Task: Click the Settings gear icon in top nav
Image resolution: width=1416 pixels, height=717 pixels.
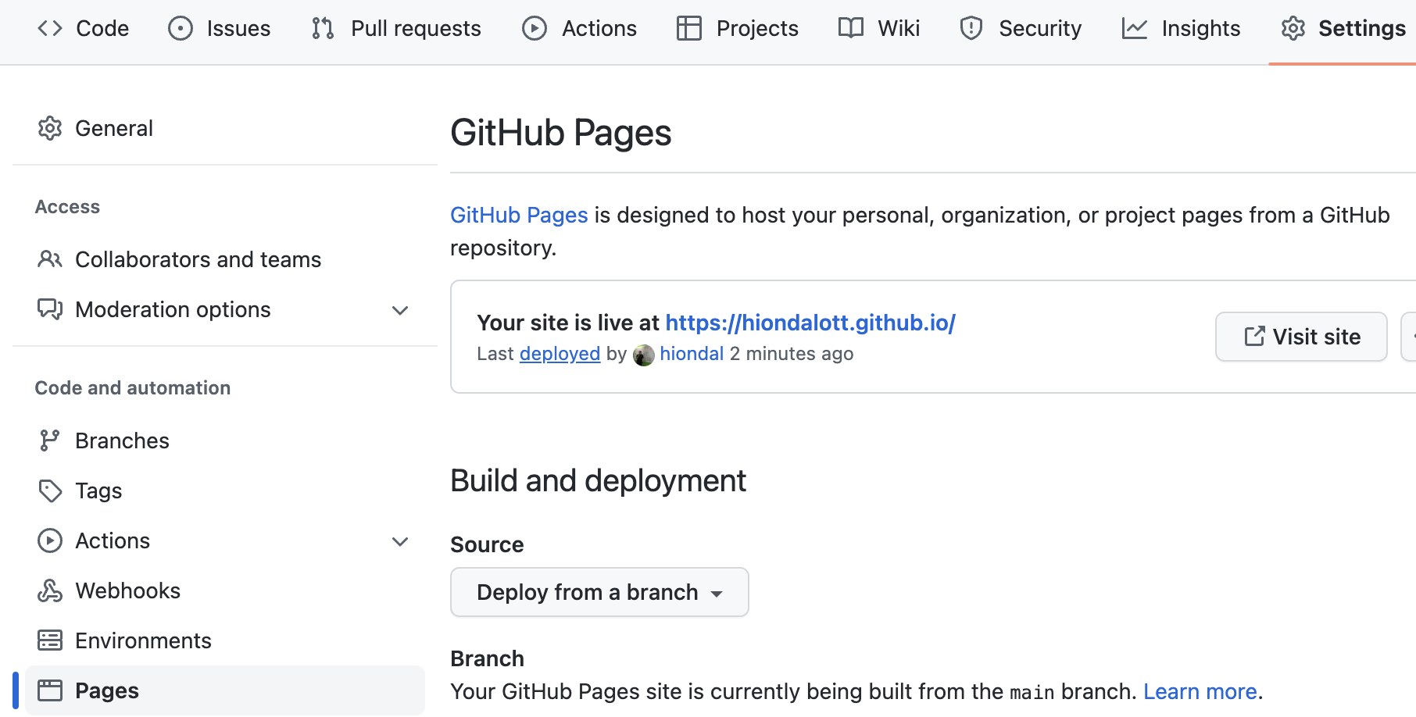Action: click(x=1293, y=28)
